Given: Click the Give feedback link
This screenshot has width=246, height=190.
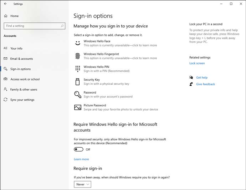Looking at the screenshot, I should click(x=205, y=84).
